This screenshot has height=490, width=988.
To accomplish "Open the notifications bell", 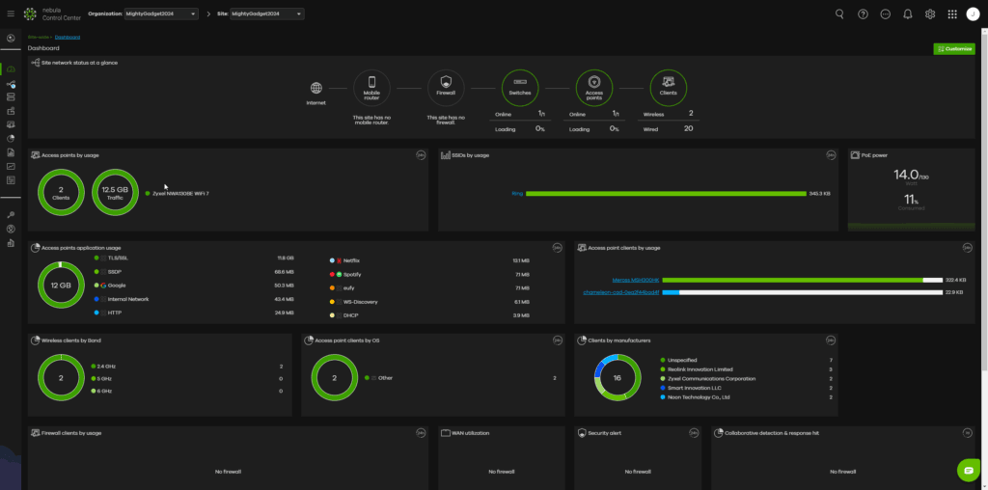I will tap(907, 14).
